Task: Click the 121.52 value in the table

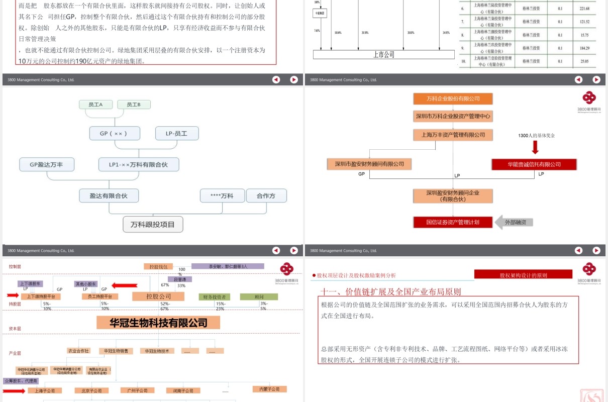Action: tap(584, 22)
